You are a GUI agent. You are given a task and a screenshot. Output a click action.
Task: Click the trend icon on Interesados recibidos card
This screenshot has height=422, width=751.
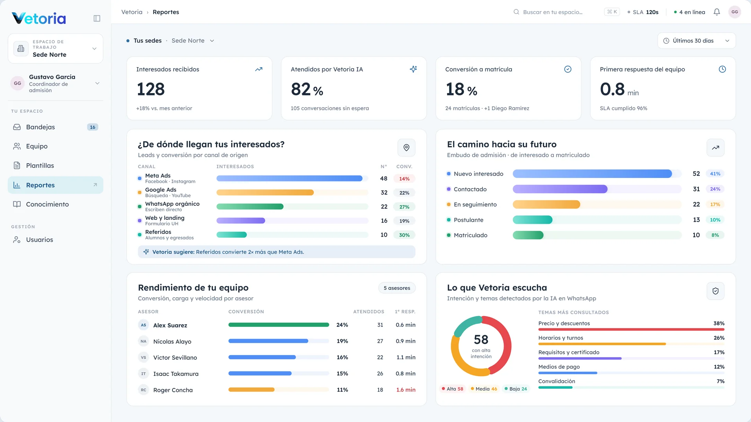pos(259,69)
